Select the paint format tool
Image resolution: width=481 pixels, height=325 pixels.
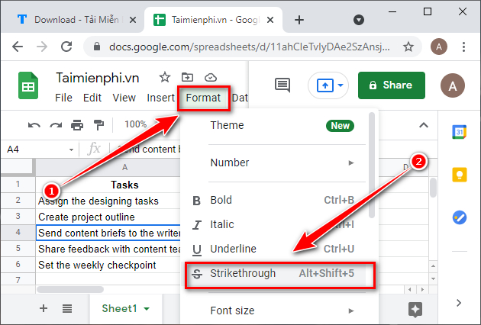(x=98, y=125)
